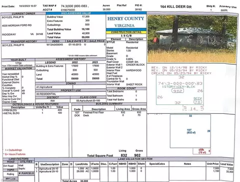
Task: Click the red 'DCK (70 sf)' sketch label
Action: pos(202,151)
